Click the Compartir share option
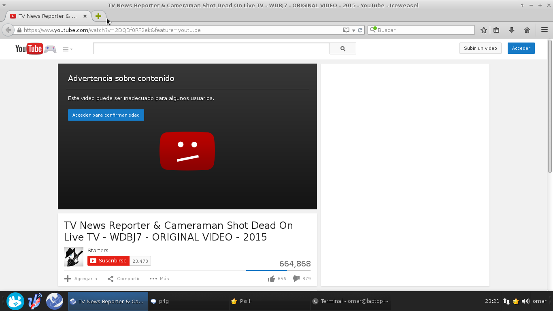 123,279
